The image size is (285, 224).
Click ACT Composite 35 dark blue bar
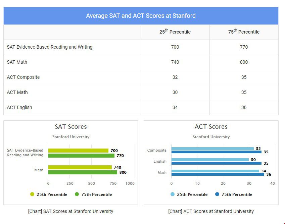tap(217, 152)
